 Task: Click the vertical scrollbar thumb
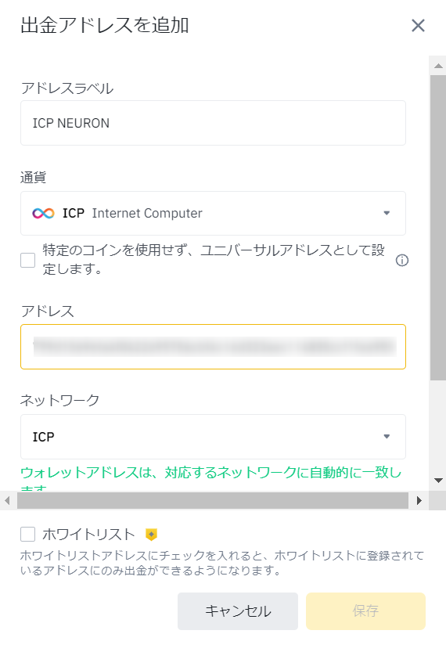coord(438,228)
